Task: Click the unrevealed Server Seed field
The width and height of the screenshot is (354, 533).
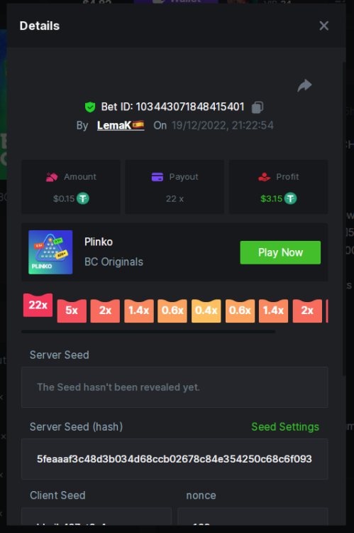Action: point(175,387)
